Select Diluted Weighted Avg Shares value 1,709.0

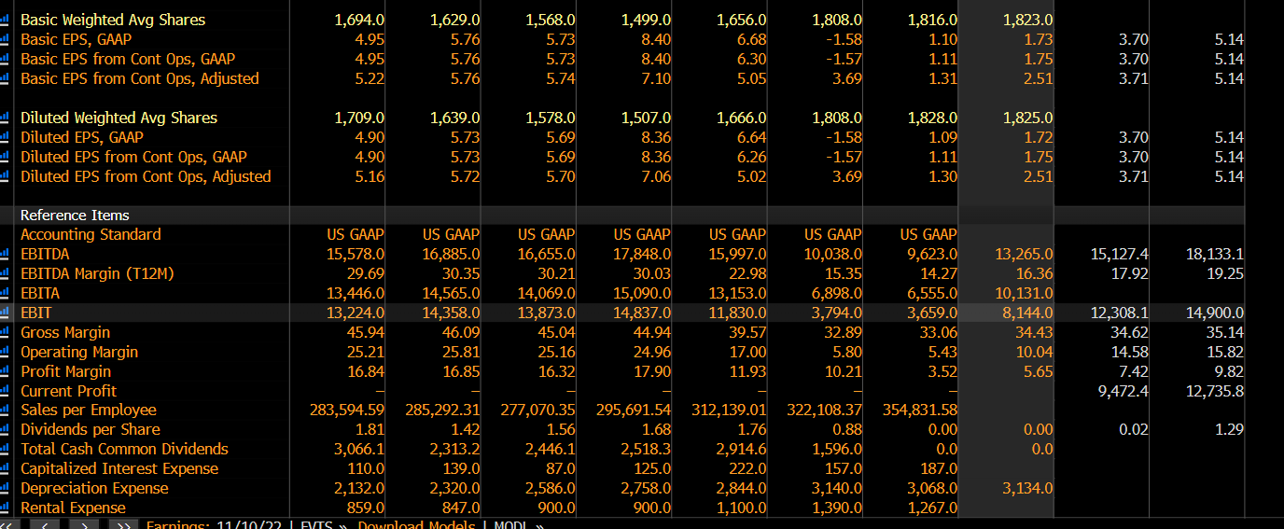click(359, 118)
